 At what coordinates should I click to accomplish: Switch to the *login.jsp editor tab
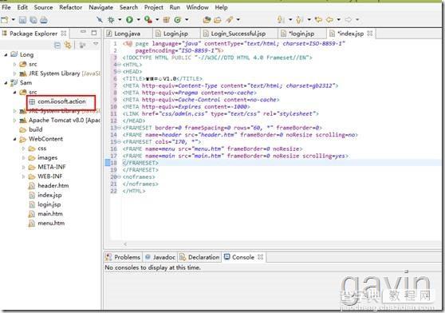(301, 34)
